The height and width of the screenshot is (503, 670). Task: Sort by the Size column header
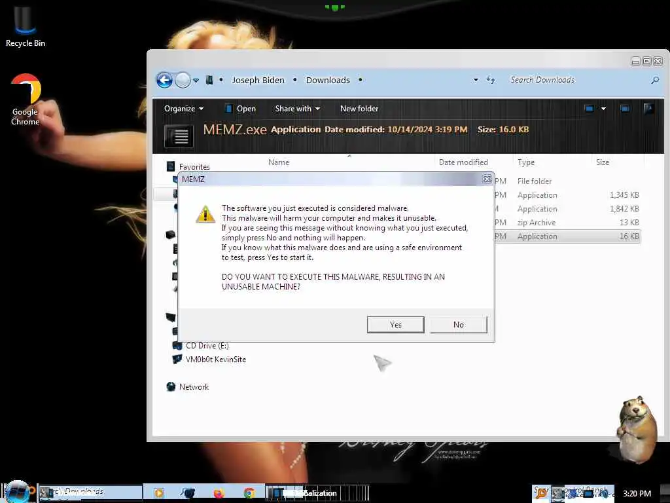[x=603, y=162]
